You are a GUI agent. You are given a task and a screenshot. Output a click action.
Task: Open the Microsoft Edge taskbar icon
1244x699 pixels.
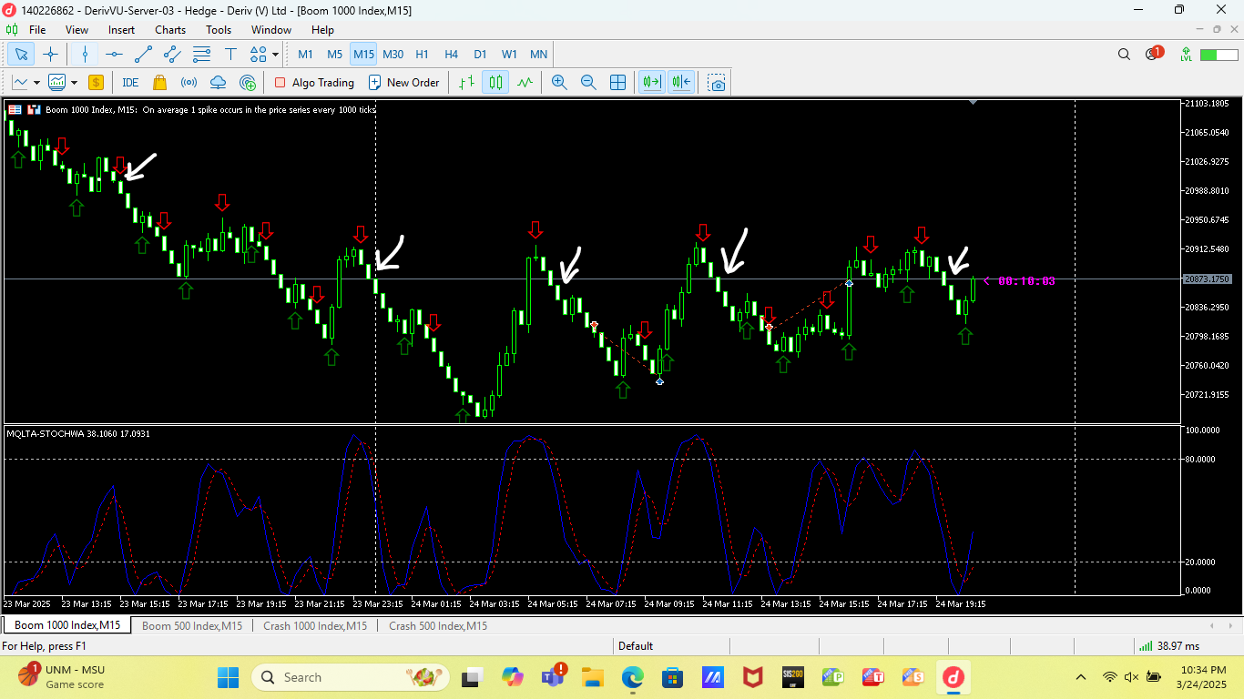click(632, 677)
